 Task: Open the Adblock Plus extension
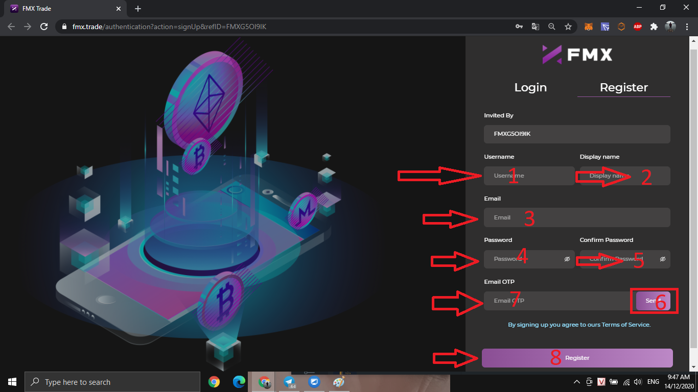click(x=638, y=27)
